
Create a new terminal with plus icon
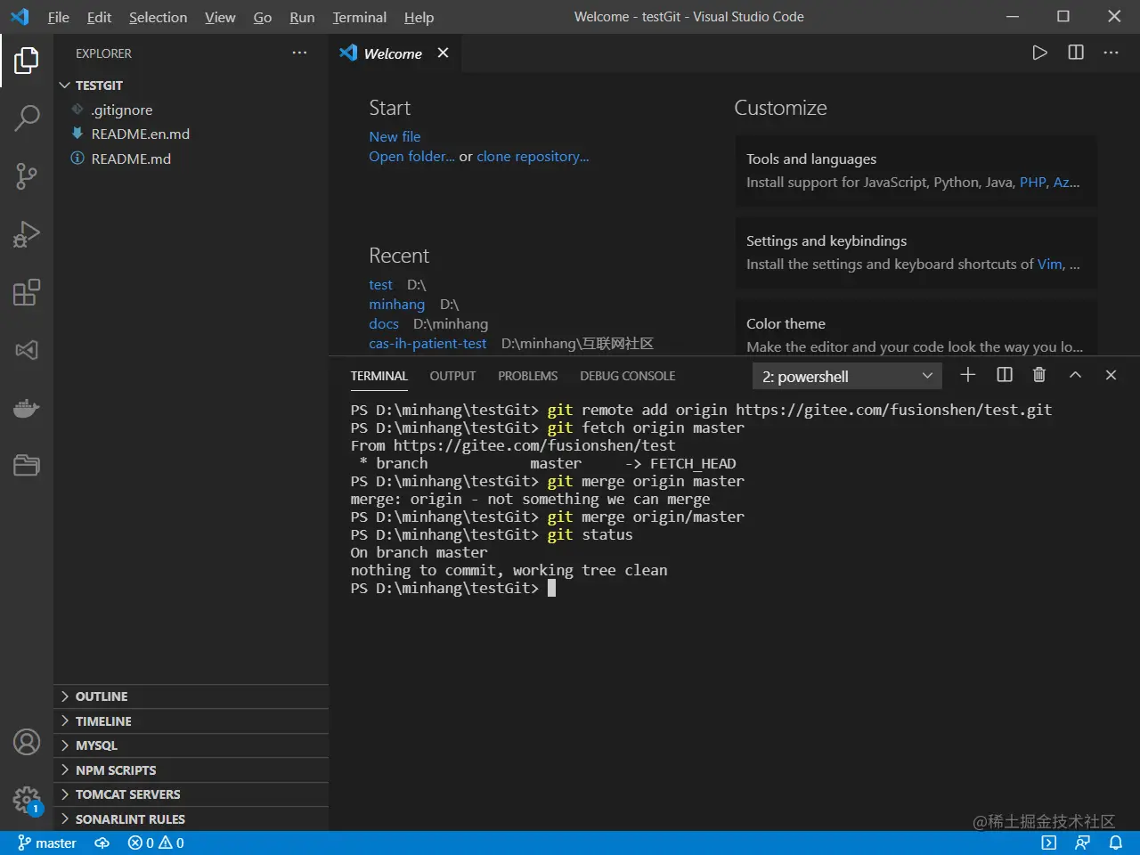968,375
